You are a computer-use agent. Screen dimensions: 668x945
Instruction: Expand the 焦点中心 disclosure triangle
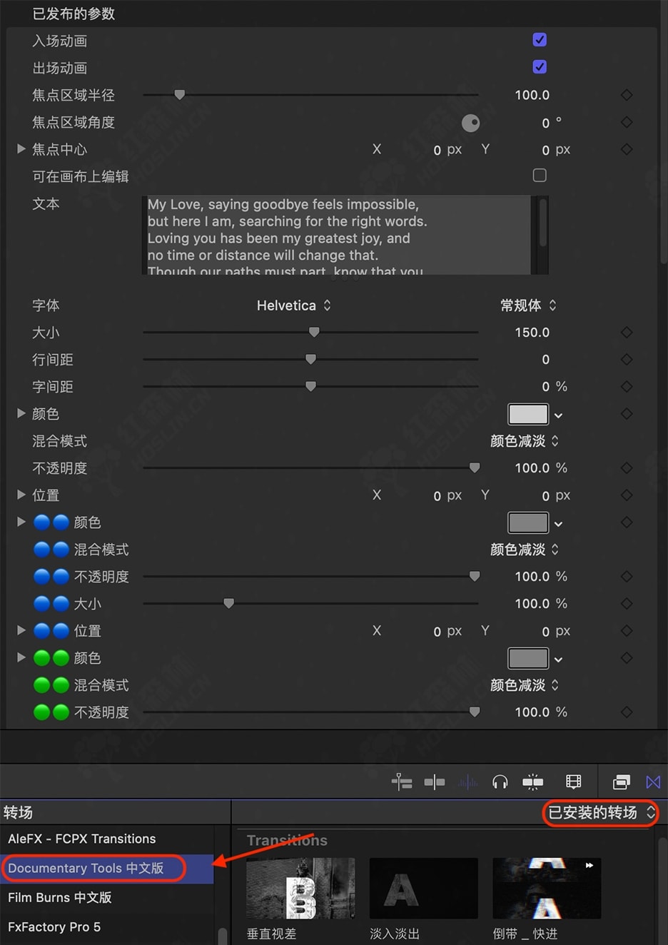click(21, 149)
